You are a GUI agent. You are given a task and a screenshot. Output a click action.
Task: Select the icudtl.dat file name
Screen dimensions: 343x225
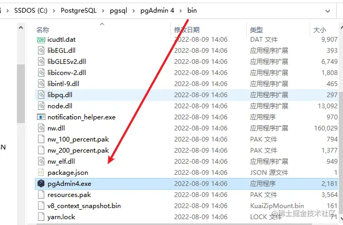pyautogui.click(x=61, y=40)
